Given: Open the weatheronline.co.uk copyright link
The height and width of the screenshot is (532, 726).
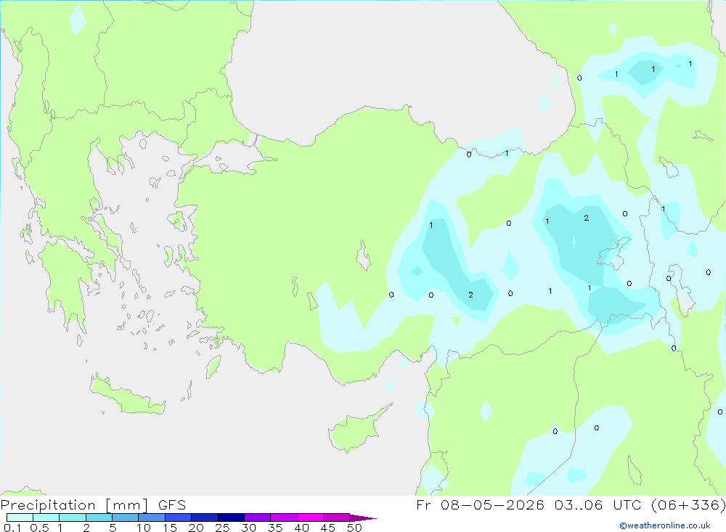Looking at the screenshot, I should click(665, 525).
